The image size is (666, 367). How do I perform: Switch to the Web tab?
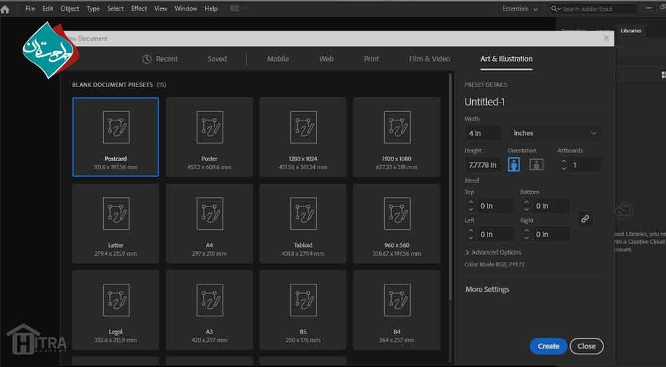point(326,59)
